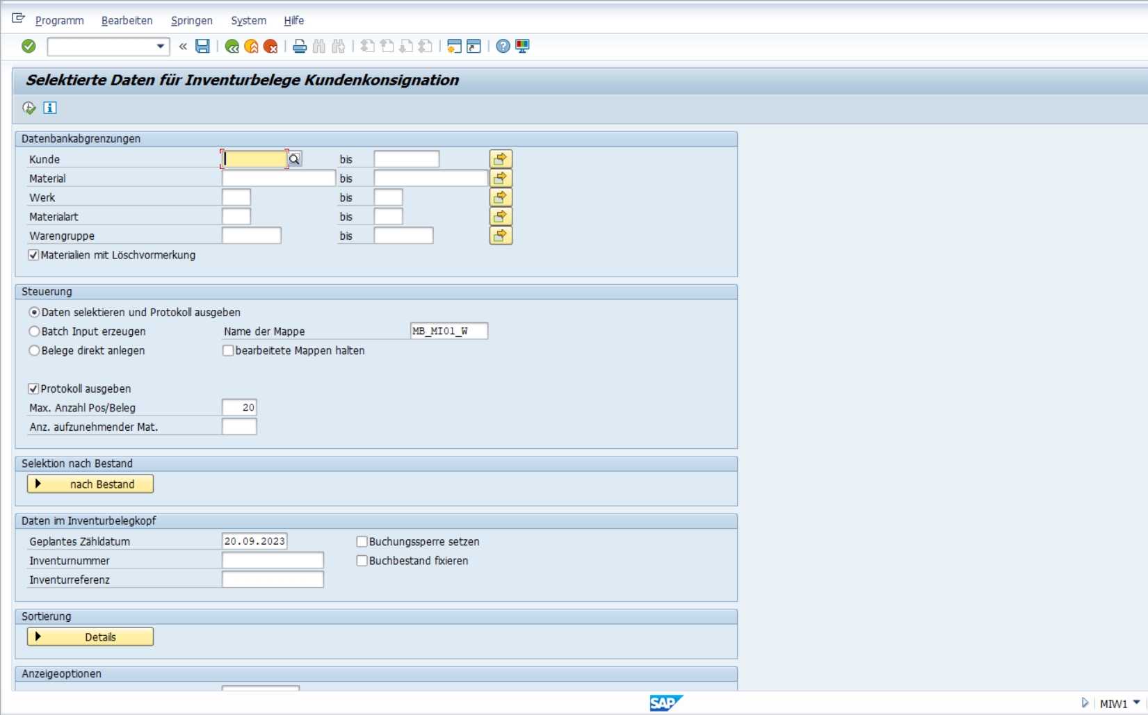Click the First Page icon
The height and width of the screenshot is (715, 1148).
click(x=368, y=47)
